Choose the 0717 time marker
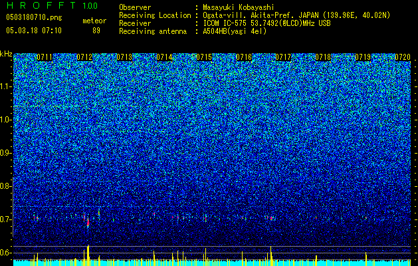Image resolution: width=418 pixels, height=266 pixels. click(283, 57)
